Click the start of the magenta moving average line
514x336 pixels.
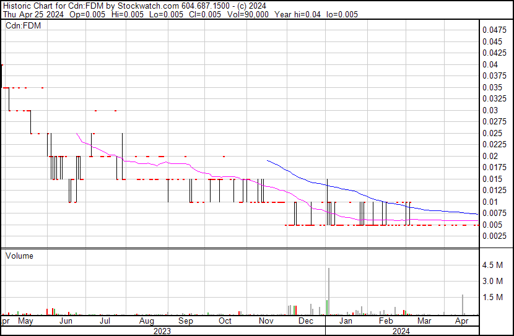[76, 133]
